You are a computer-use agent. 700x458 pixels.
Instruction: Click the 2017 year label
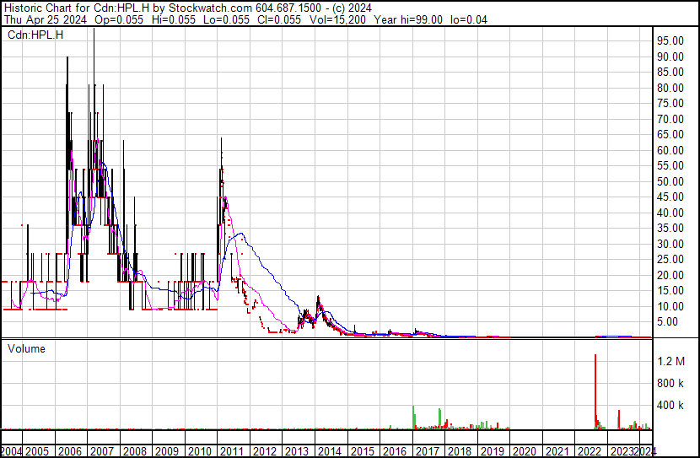tap(428, 451)
